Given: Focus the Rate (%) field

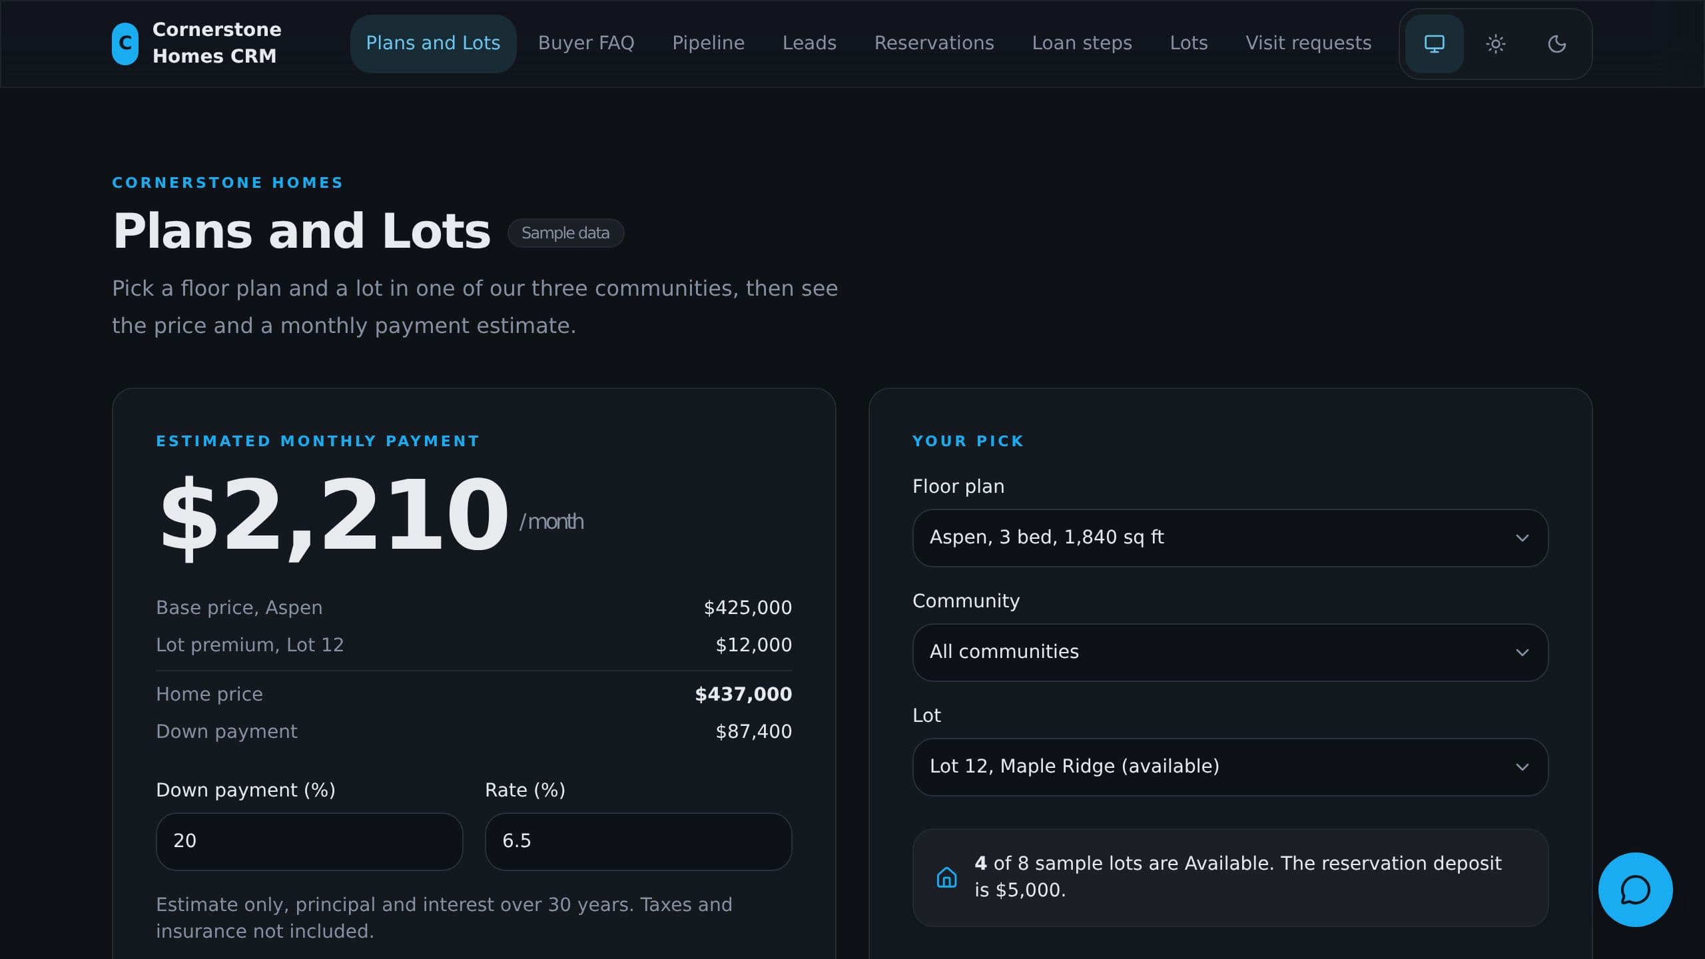Looking at the screenshot, I should [638, 841].
